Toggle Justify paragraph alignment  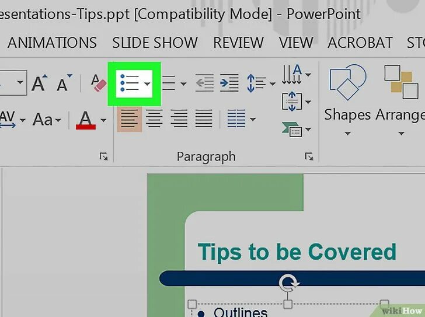coord(204,119)
